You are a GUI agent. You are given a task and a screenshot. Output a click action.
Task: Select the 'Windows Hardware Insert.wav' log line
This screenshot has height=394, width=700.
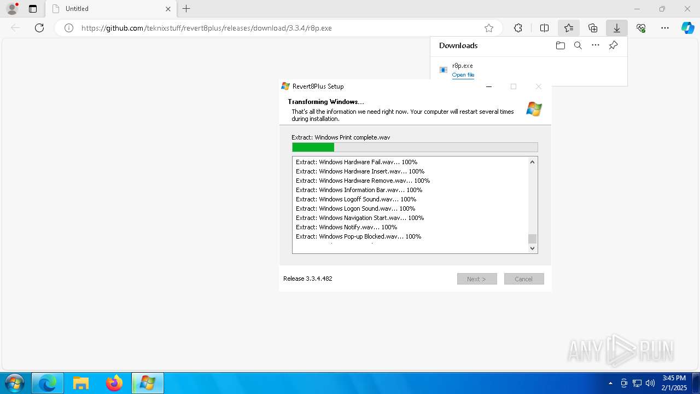click(x=360, y=171)
